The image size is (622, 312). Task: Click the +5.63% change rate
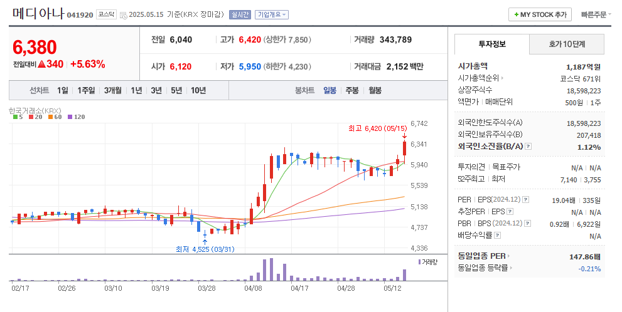[88, 64]
